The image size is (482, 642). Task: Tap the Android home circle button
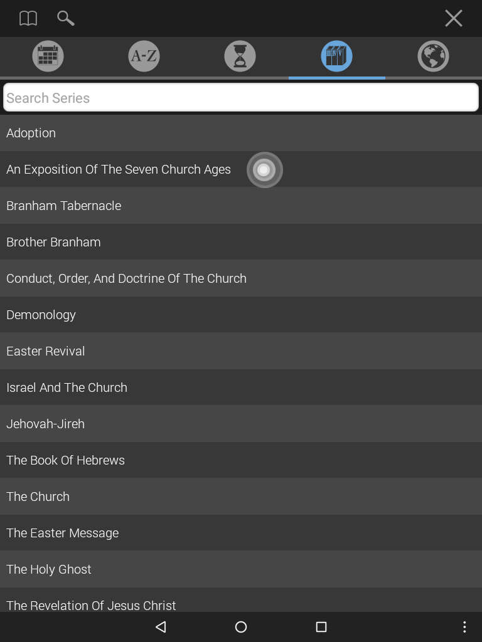tap(241, 627)
